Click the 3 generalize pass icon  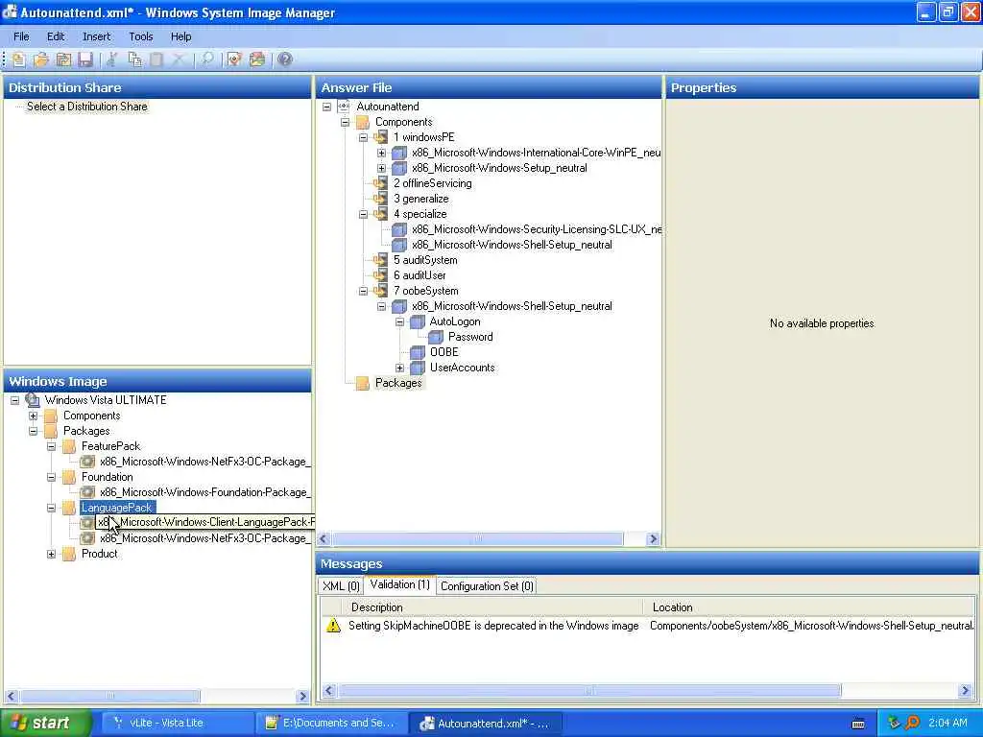pyautogui.click(x=380, y=199)
